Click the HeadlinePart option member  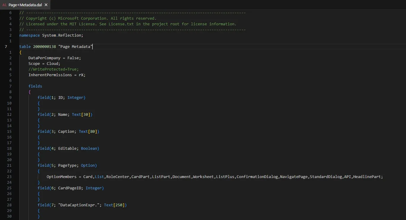(367, 177)
